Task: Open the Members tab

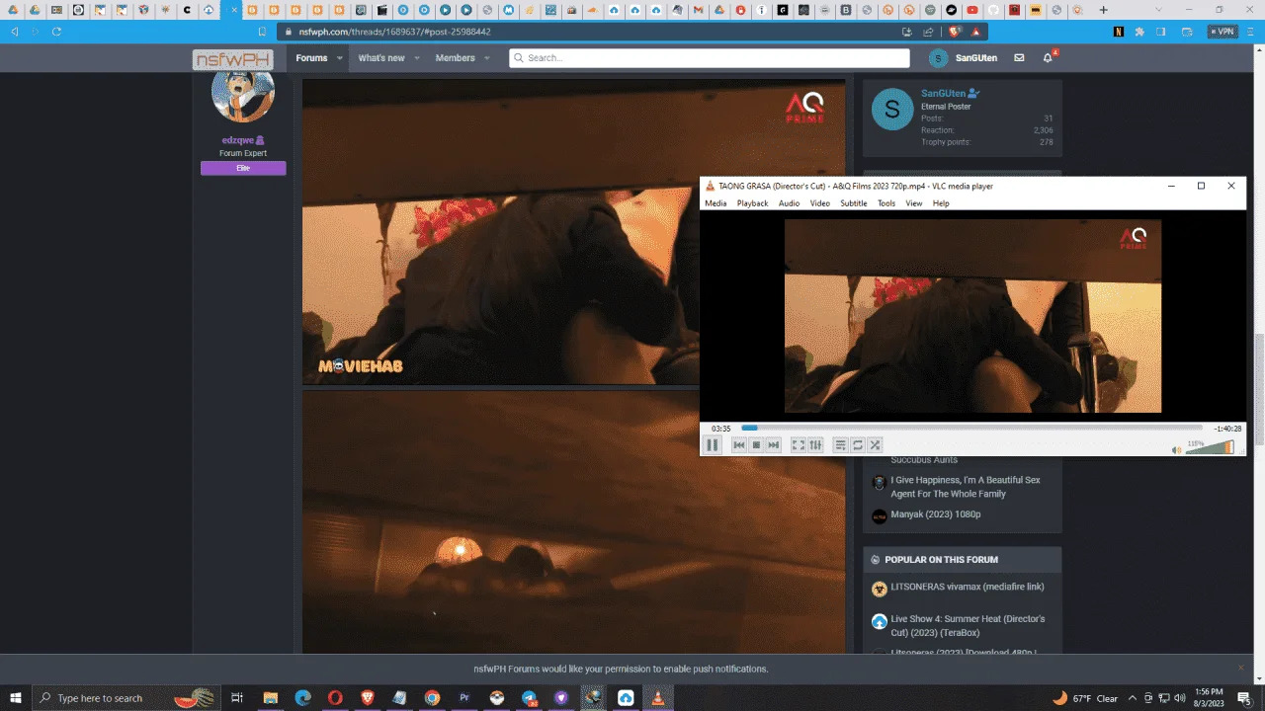Action: click(456, 58)
